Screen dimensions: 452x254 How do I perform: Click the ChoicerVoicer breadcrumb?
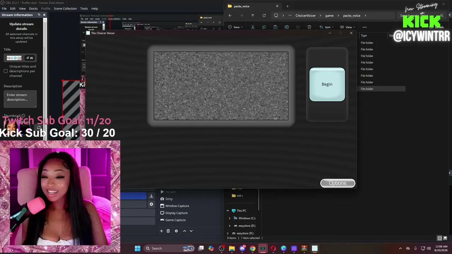305,16
